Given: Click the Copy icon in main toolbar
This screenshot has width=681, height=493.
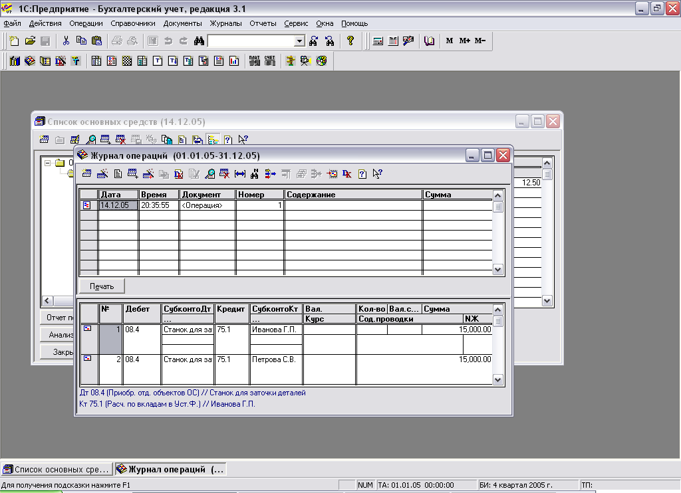Looking at the screenshot, I should 81,41.
